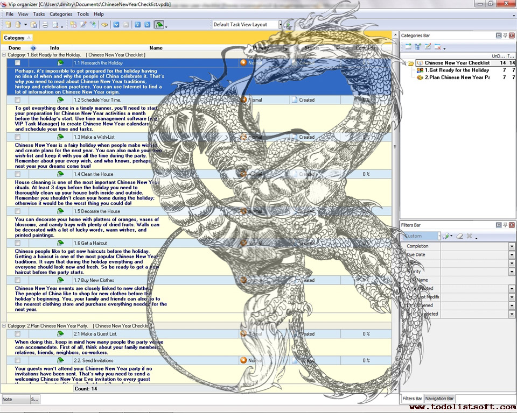
Task: Select 2.Plan Chinese New Year category in tree
Action: [x=457, y=77]
